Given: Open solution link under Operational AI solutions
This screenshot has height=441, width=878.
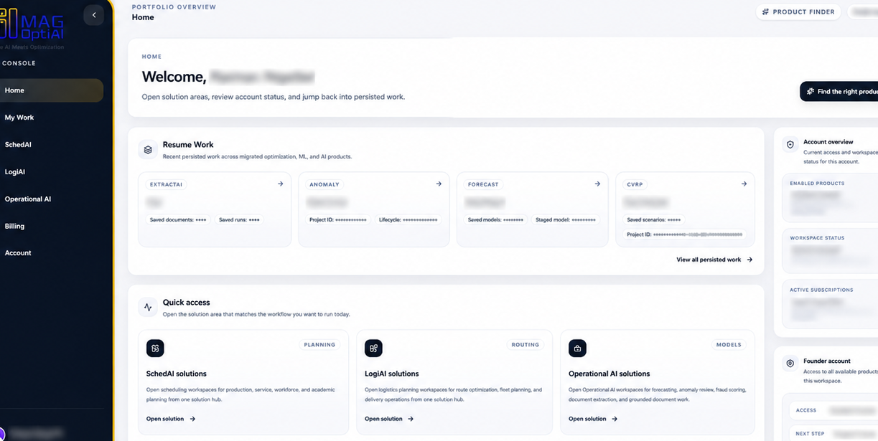Looking at the screenshot, I should pyautogui.click(x=593, y=419).
